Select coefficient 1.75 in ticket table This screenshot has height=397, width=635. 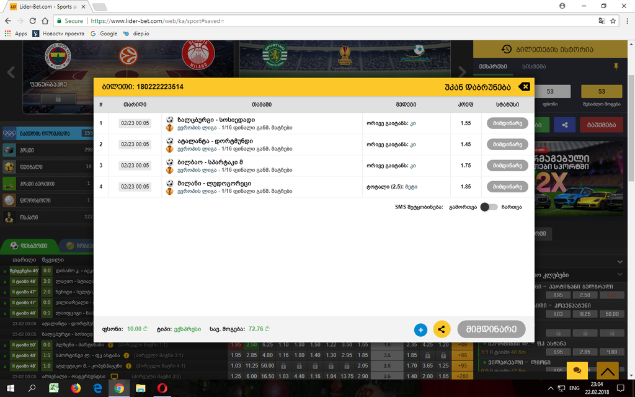(x=466, y=165)
